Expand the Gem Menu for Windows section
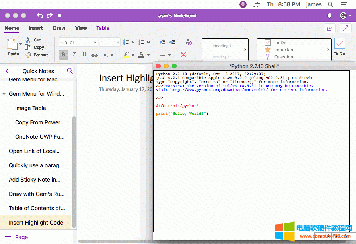The width and height of the screenshot is (356, 244). pyautogui.click(x=5, y=94)
